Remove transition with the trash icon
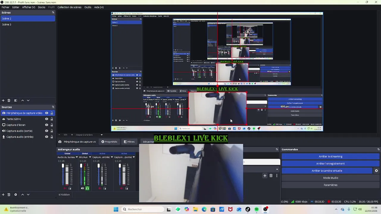Viewport: 381px width, 214px height. pos(271,176)
